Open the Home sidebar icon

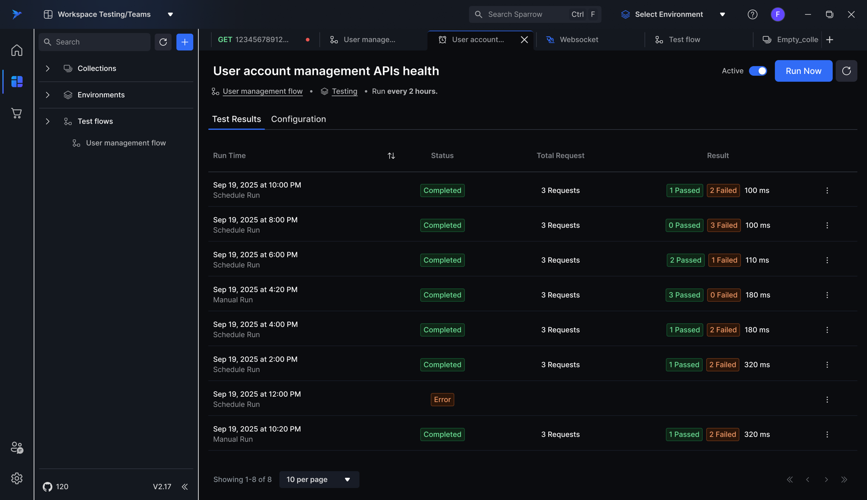point(17,50)
